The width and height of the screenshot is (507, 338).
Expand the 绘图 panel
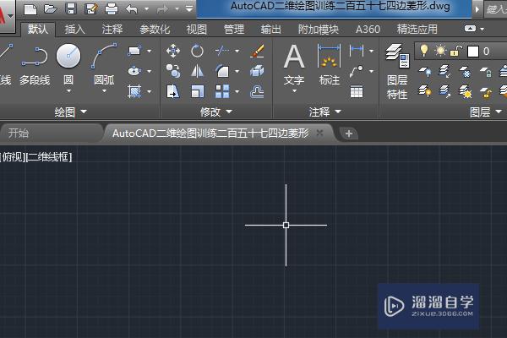(x=70, y=112)
